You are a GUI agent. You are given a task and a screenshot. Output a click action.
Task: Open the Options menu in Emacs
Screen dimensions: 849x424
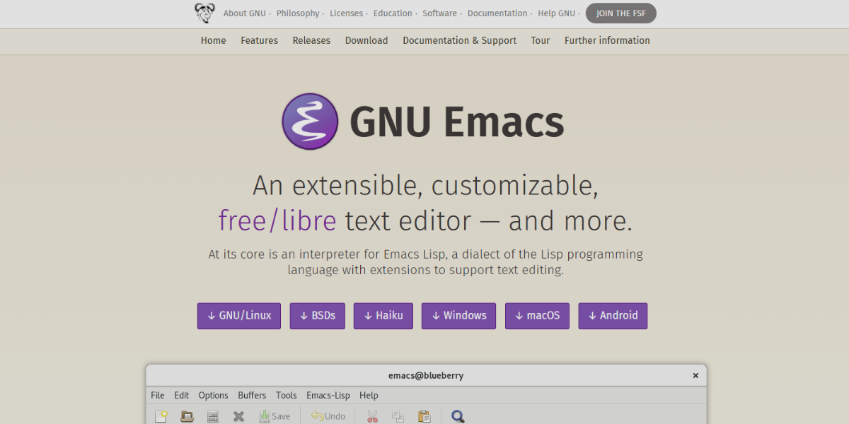click(213, 395)
